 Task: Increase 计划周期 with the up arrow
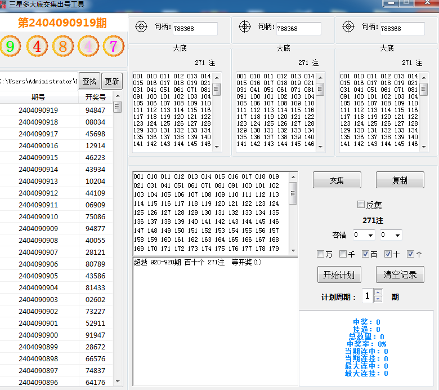(378, 292)
